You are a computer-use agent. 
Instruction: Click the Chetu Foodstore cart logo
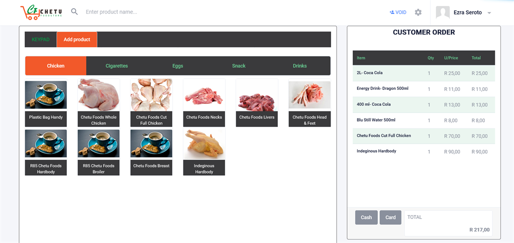[41, 12]
